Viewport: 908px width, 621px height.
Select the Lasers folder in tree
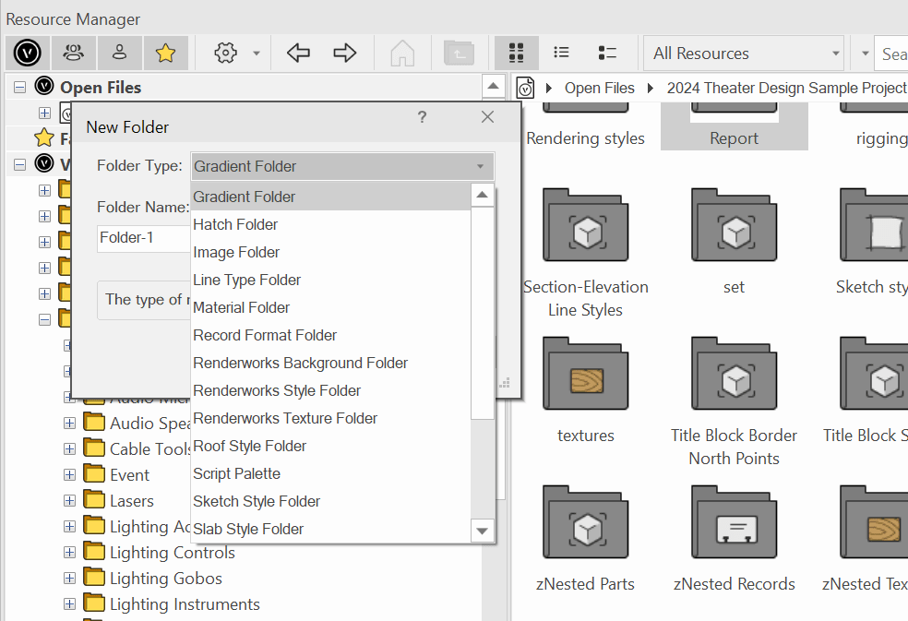pos(131,501)
